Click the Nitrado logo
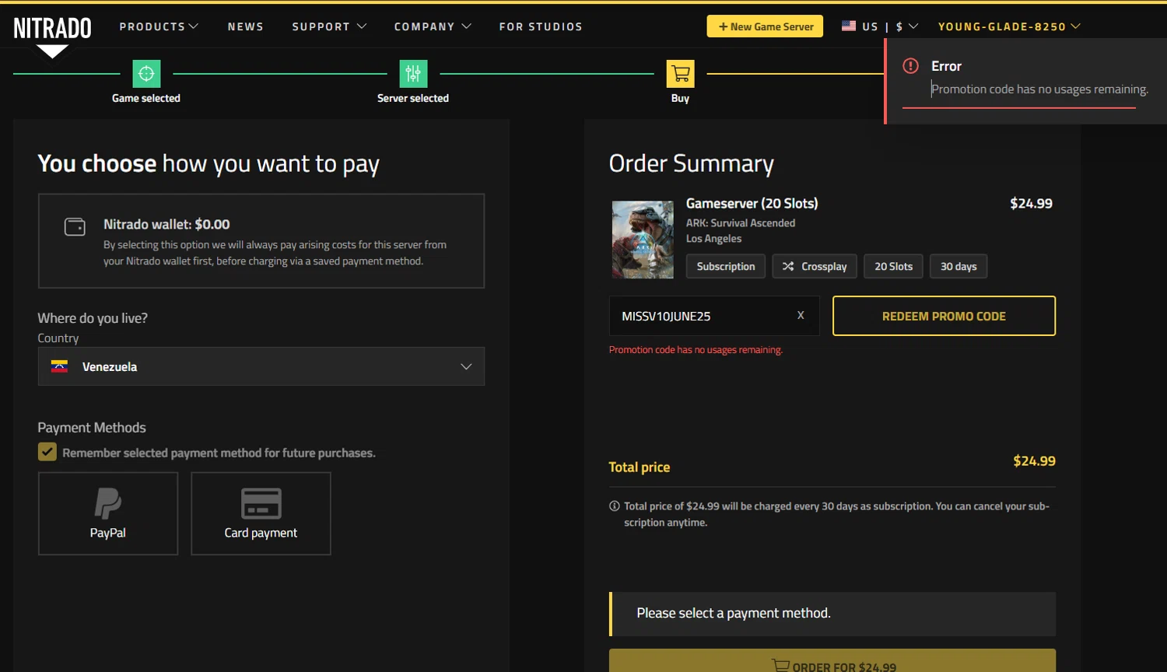Viewport: 1167px width, 672px height. pyautogui.click(x=52, y=29)
